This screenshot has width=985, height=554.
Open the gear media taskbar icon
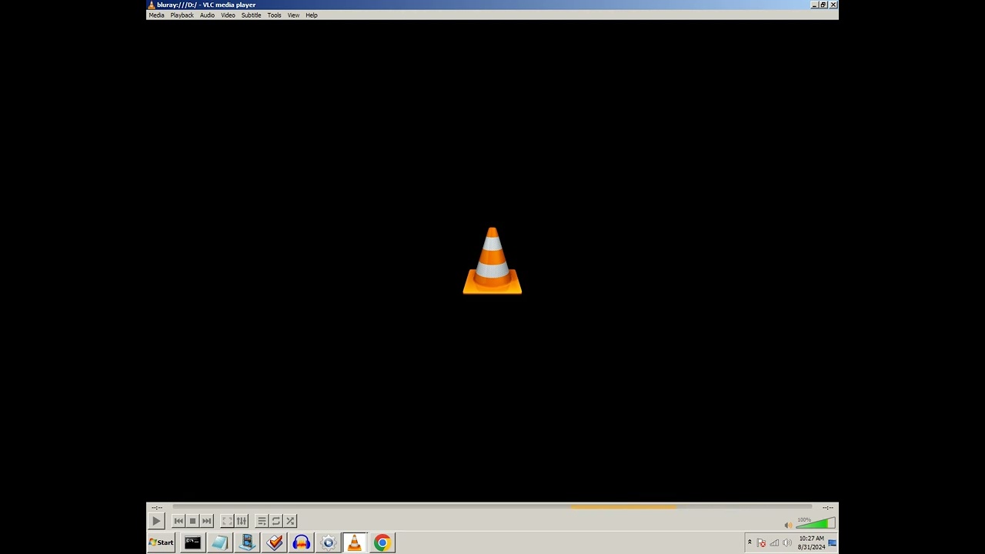pyautogui.click(x=329, y=542)
